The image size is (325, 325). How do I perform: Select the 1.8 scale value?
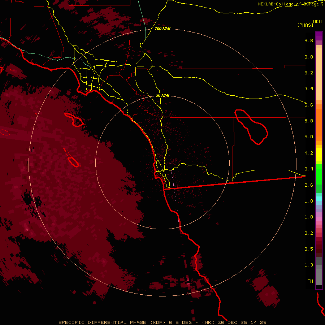click(309, 201)
